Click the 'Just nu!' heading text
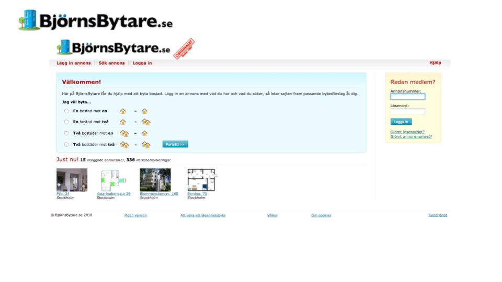The width and height of the screenshot is (502, 282). click(x=67, y=159)
